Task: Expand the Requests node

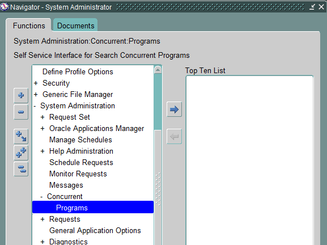Action: pyautogui.click(x=43, y=219)
